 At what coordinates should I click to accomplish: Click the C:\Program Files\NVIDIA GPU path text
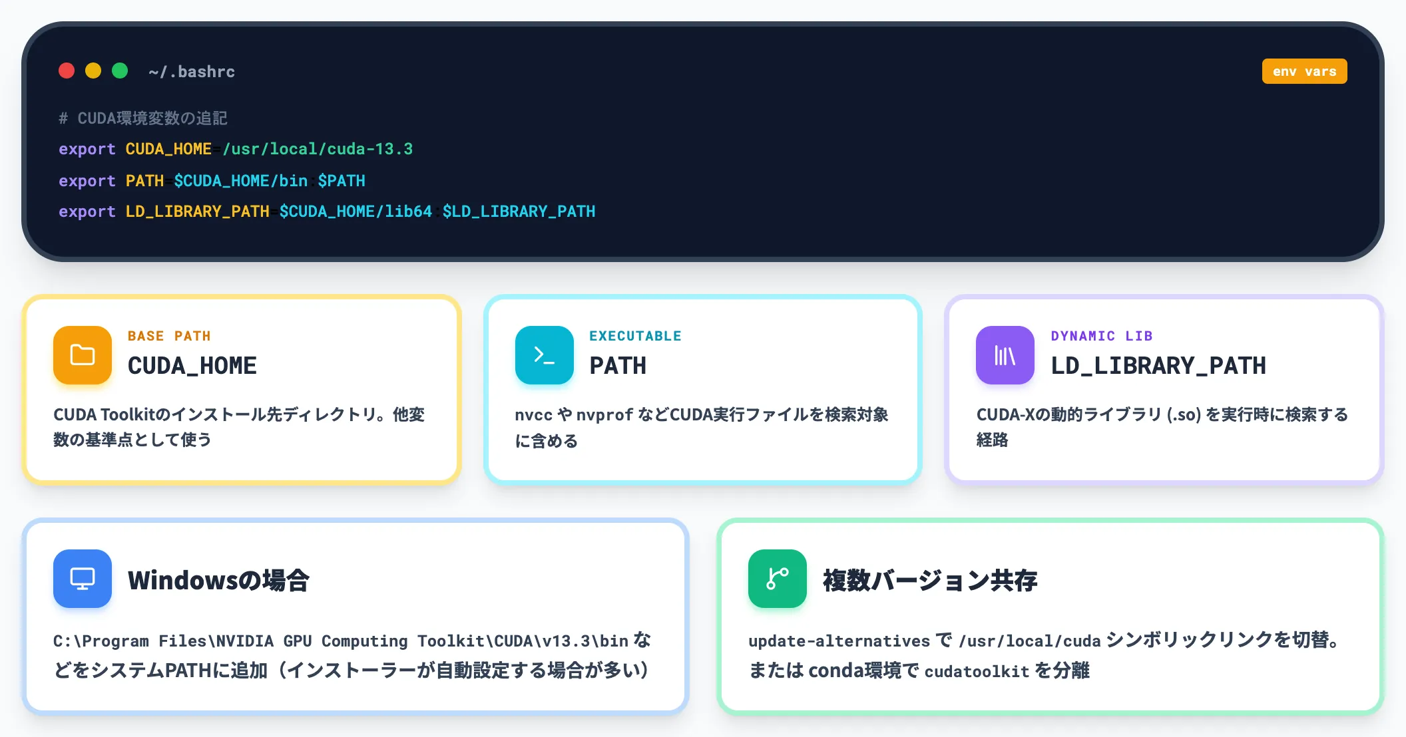(341, 641)
